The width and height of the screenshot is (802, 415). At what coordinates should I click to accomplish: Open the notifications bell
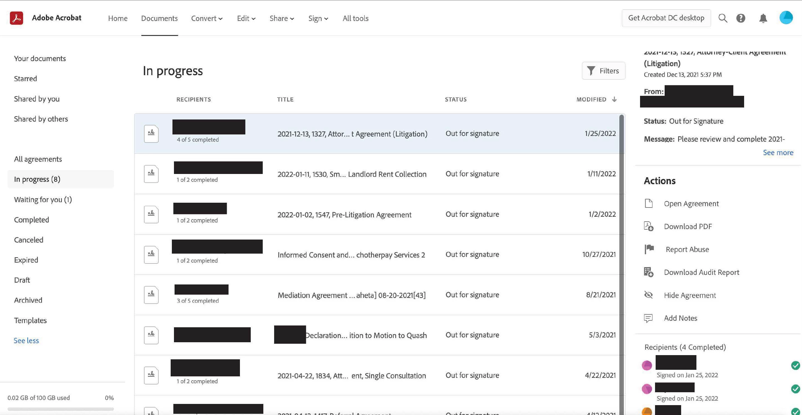763,18
